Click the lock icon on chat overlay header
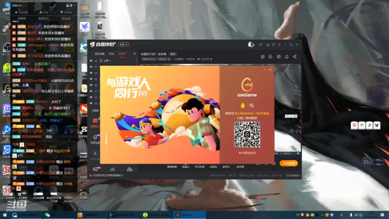 coord(67,5)
